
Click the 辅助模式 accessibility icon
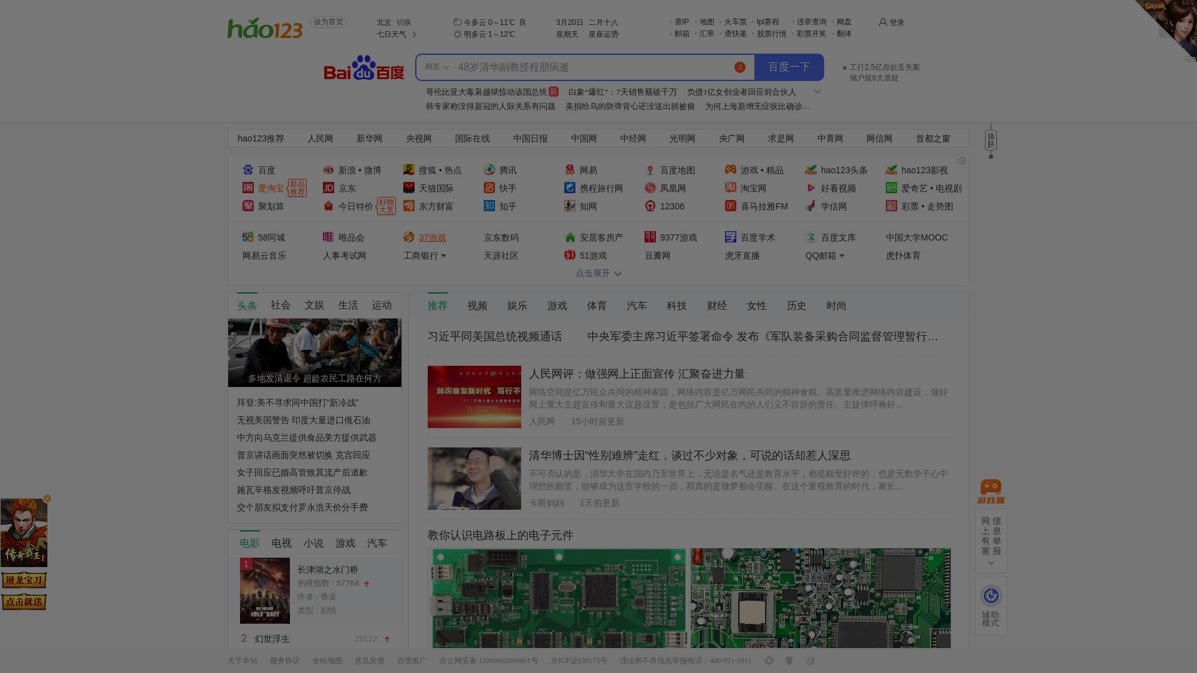(x=991, y=596)
